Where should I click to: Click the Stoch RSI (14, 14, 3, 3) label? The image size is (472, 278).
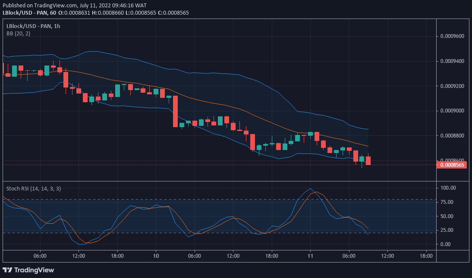[33, 189]
